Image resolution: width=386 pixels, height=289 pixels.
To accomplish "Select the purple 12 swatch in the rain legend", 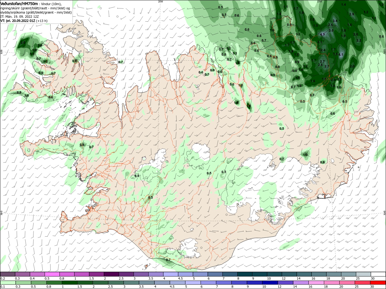I will [x=285, y=283].
